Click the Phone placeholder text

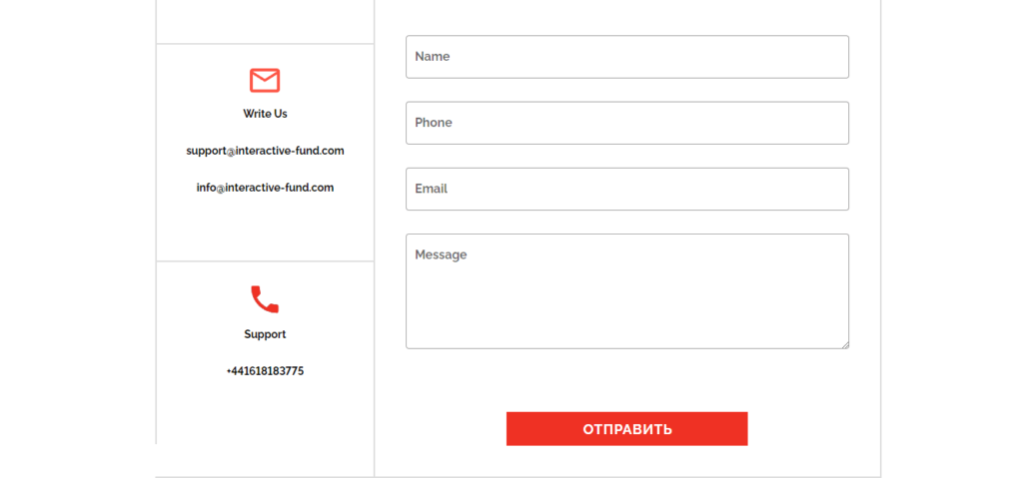click(434, 123)
